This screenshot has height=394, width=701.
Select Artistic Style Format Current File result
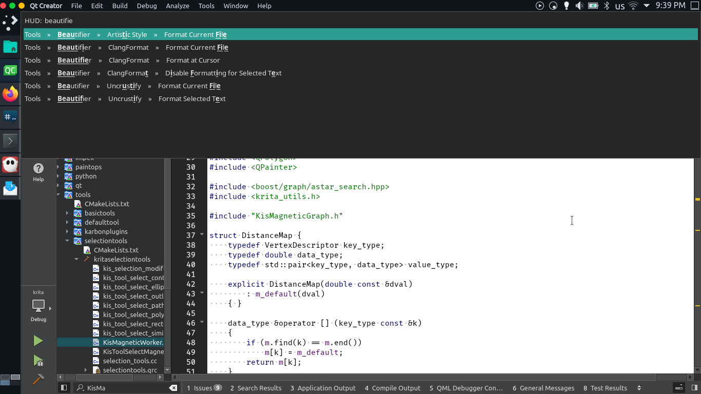[361, 34]
